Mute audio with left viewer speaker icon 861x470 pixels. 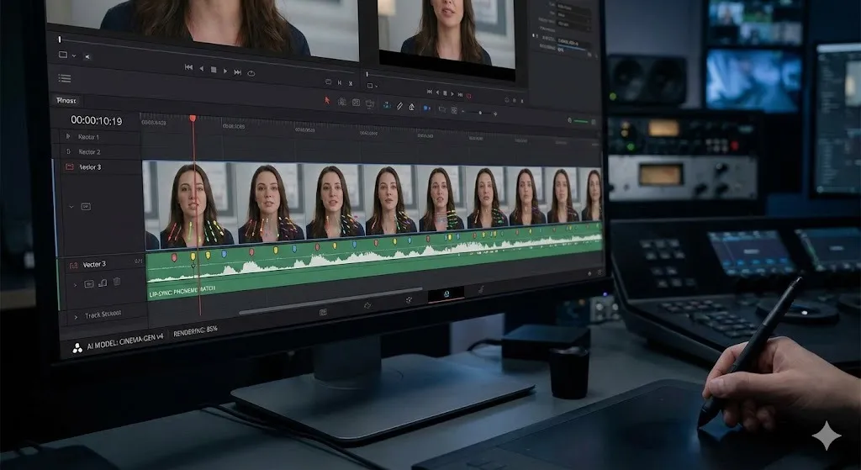[87, 56]
